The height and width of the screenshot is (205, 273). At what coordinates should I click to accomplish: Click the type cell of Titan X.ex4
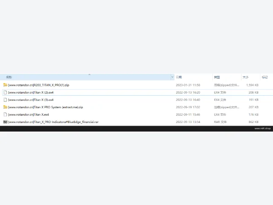[220, 114]
